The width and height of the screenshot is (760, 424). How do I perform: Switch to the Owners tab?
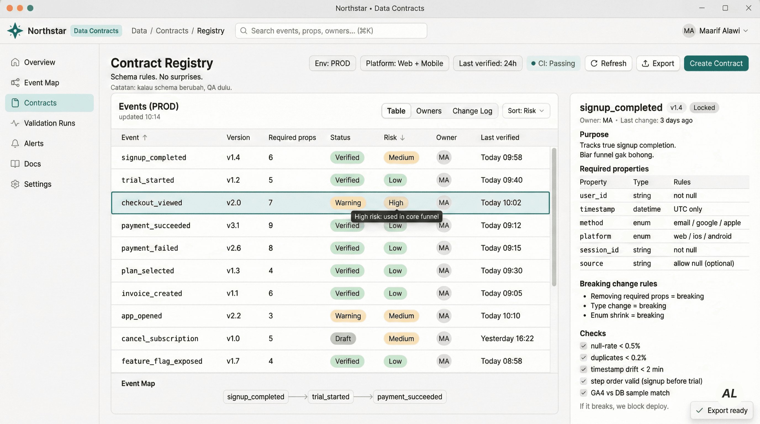point(428,111)
